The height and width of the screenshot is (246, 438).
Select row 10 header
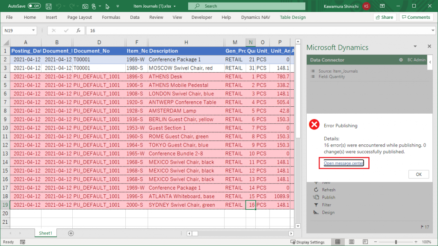coord(5,128)
